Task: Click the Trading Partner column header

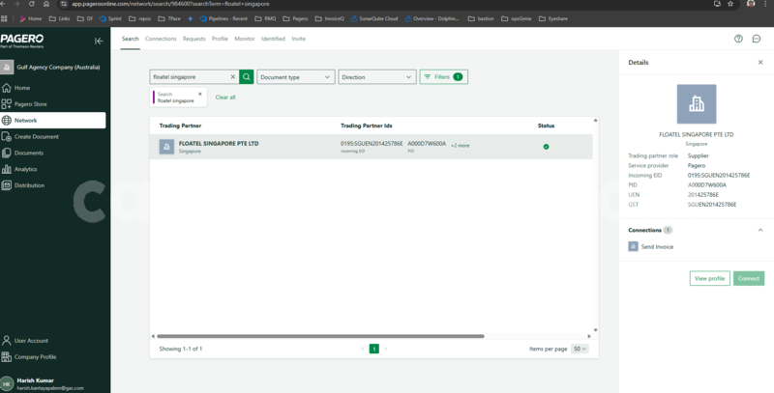Action: (180, 126)
